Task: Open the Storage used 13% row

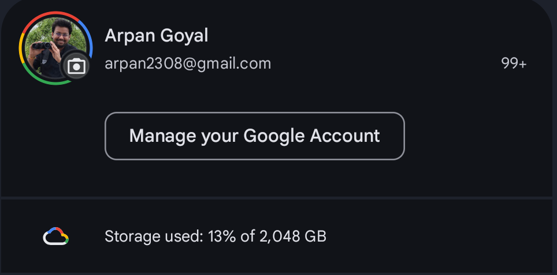Action: [x=277, y=236]
